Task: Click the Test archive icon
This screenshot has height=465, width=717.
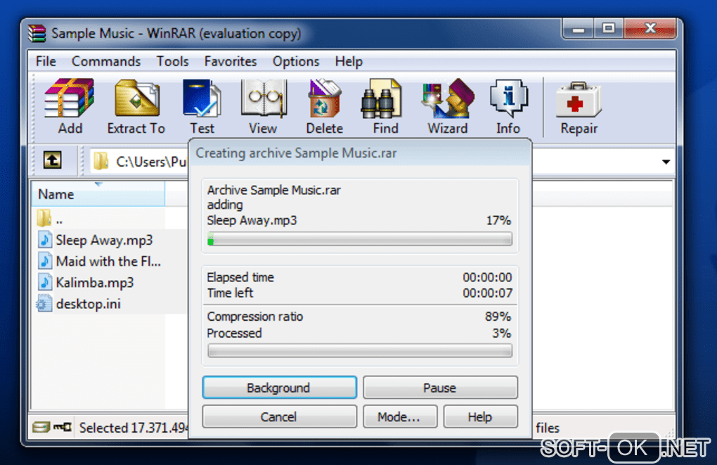Action: pos(202,98)
